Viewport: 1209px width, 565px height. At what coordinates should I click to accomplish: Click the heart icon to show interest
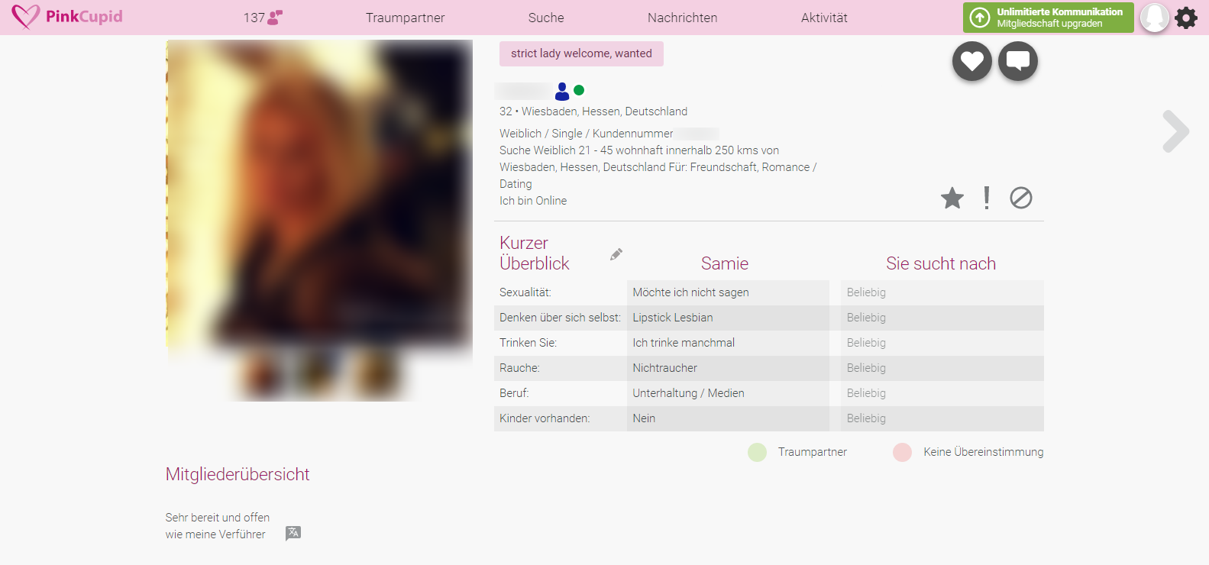[971, 61]
